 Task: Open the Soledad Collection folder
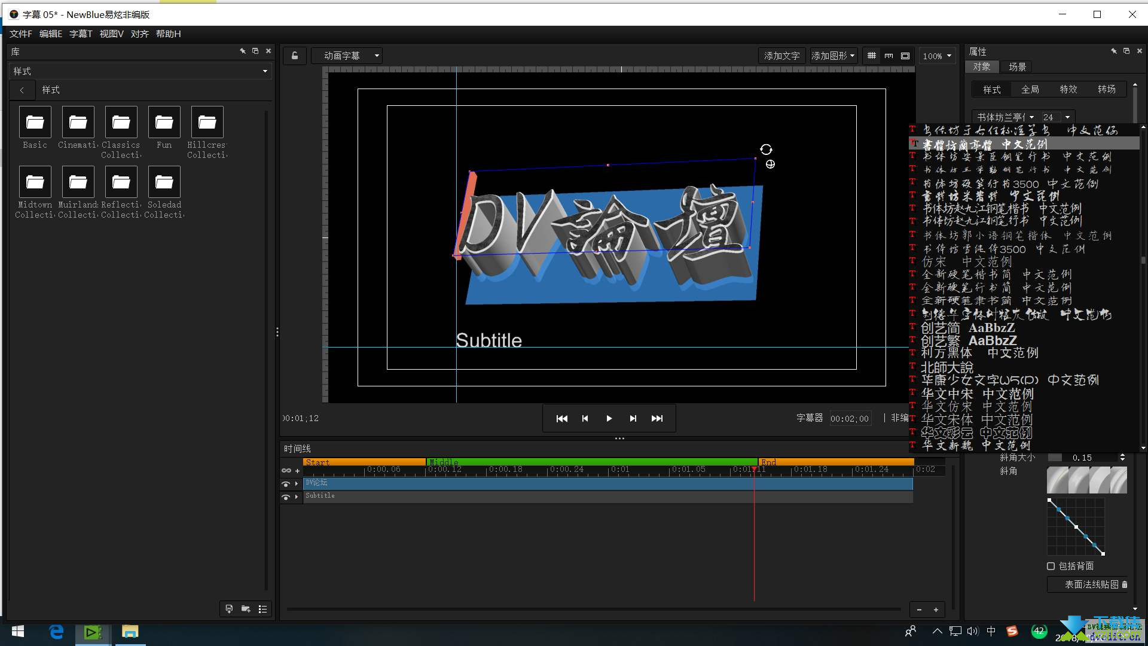click(x=164, y=182)
